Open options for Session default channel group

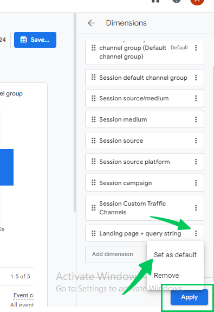[196, 78]
